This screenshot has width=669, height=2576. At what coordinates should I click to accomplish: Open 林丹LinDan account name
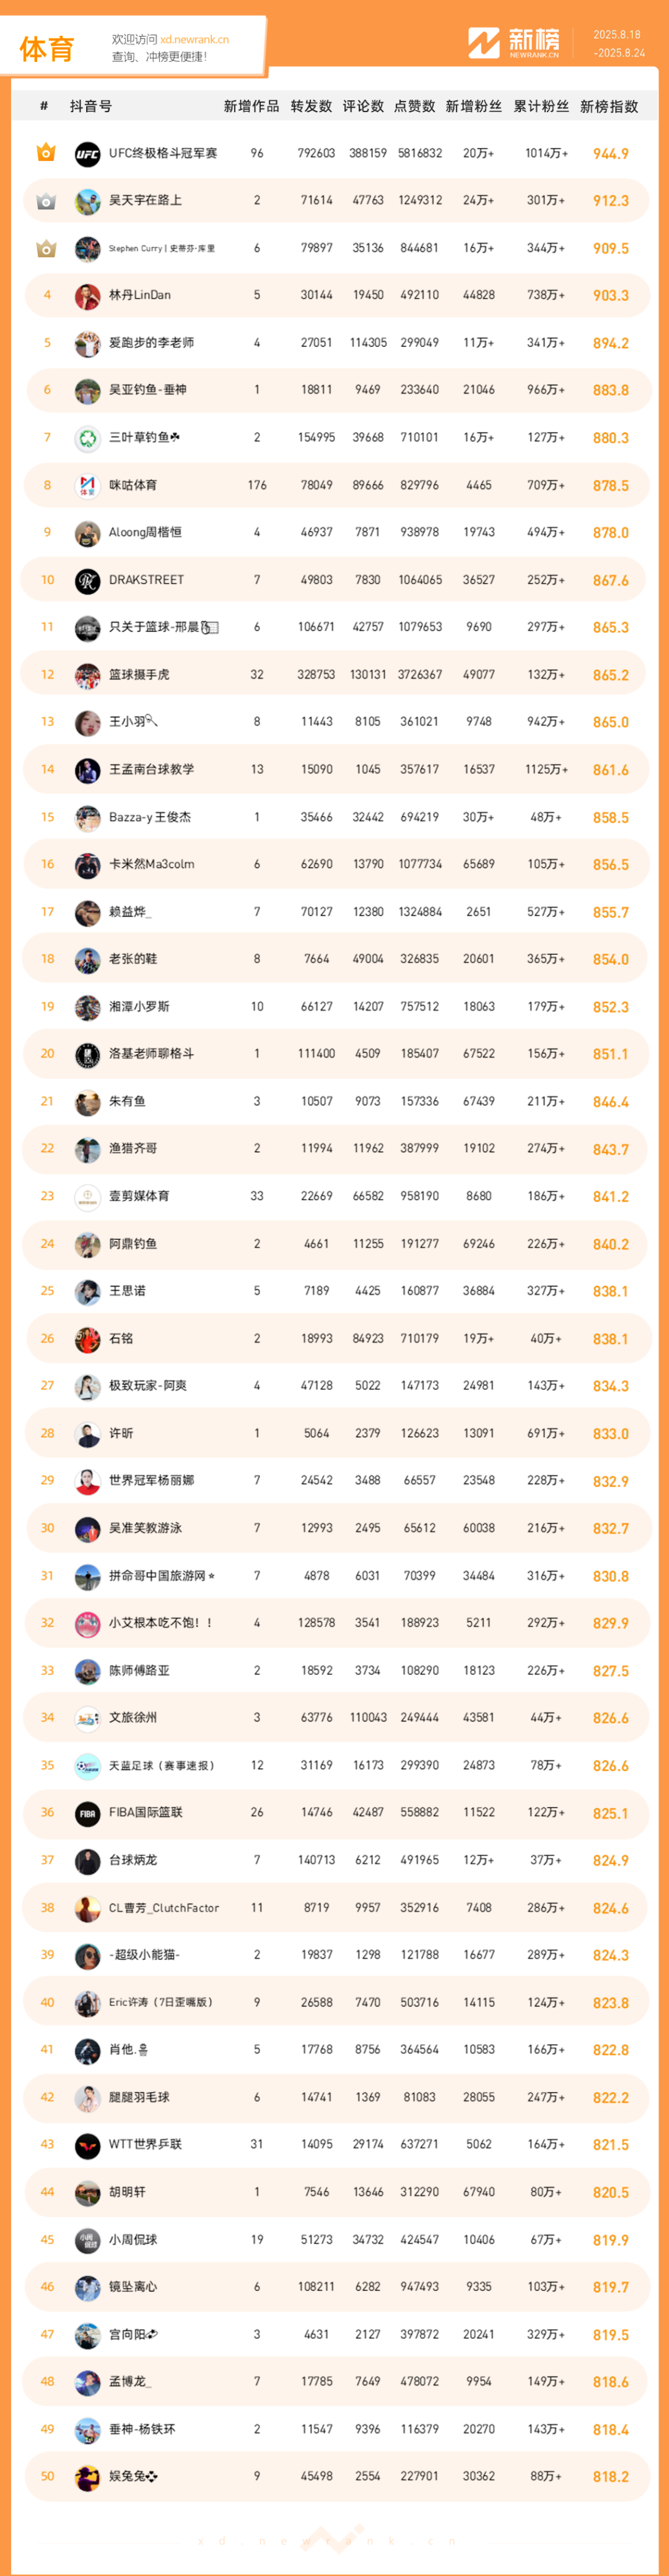point(140,295)
